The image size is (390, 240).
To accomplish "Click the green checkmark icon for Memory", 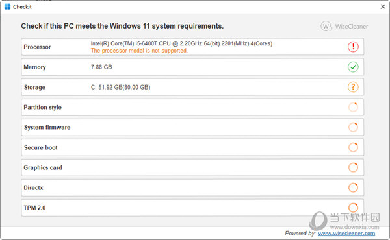I will tap(353, 67).
